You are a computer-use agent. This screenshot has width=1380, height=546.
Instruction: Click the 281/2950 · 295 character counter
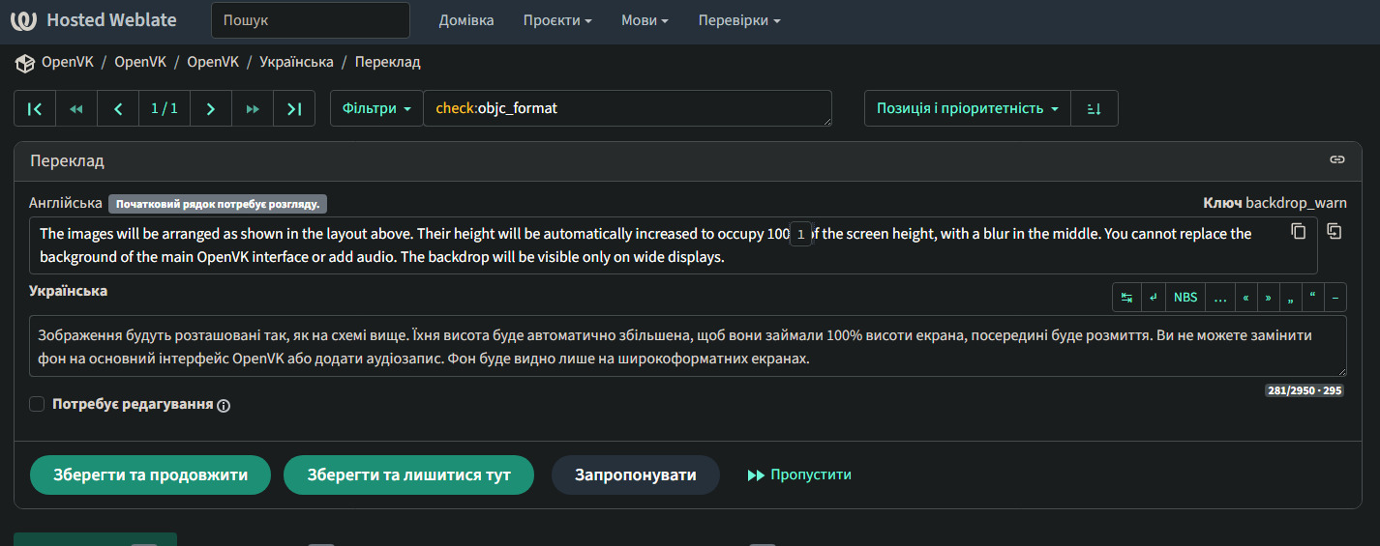[x=1304, y=390]
